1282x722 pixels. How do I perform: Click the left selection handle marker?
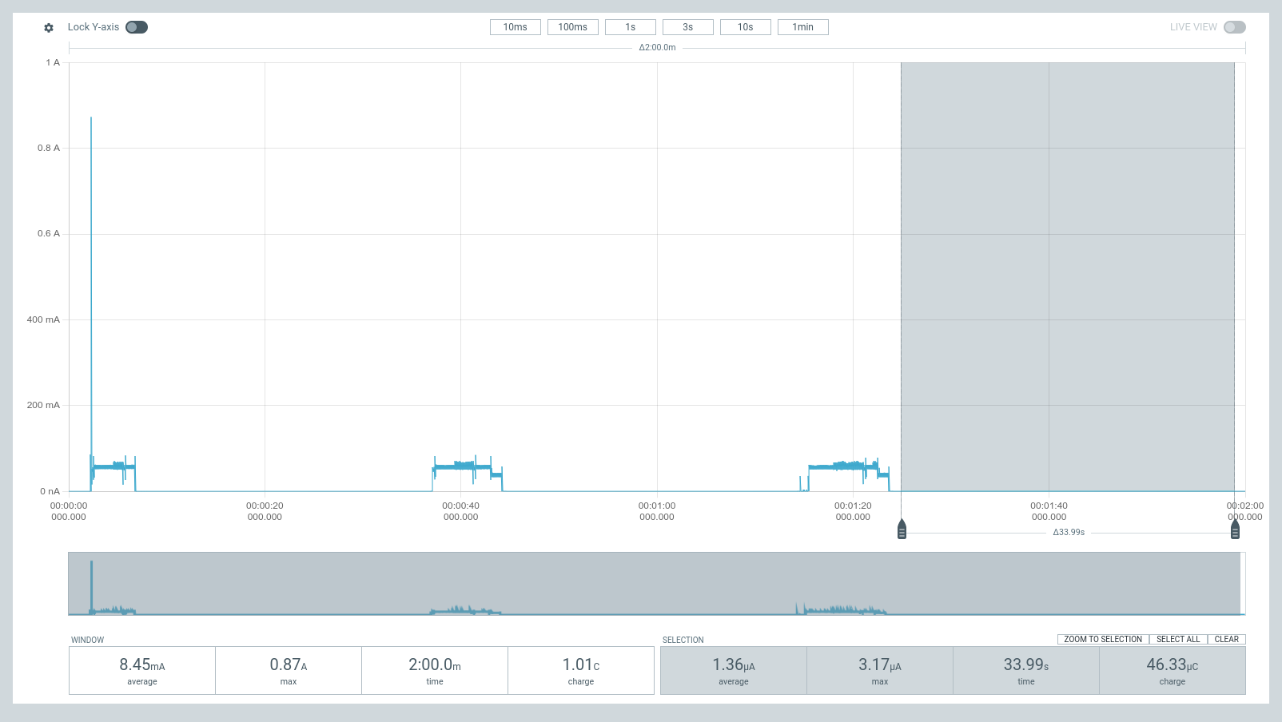click(902, 529)
